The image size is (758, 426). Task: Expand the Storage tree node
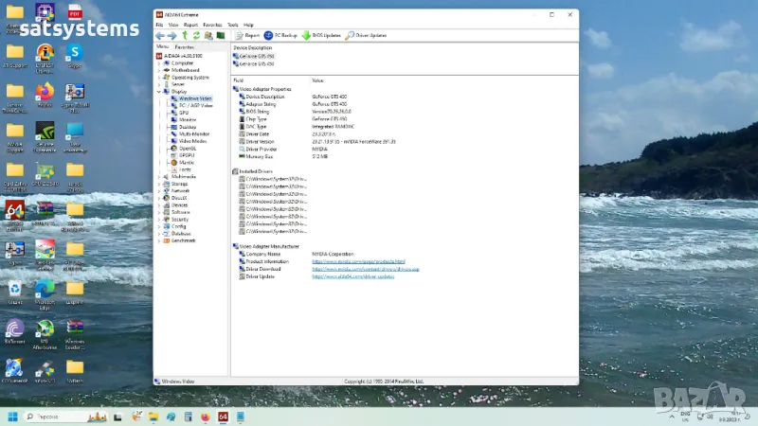coord(159,184)
